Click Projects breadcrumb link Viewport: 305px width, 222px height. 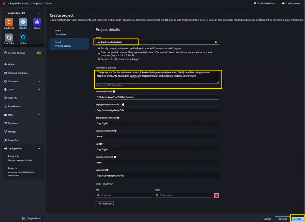pos(37,4)
